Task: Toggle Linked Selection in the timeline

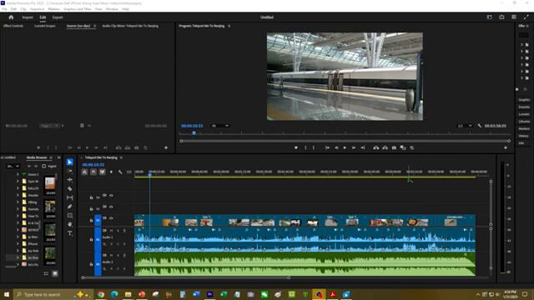Action: tap(102, 172)
